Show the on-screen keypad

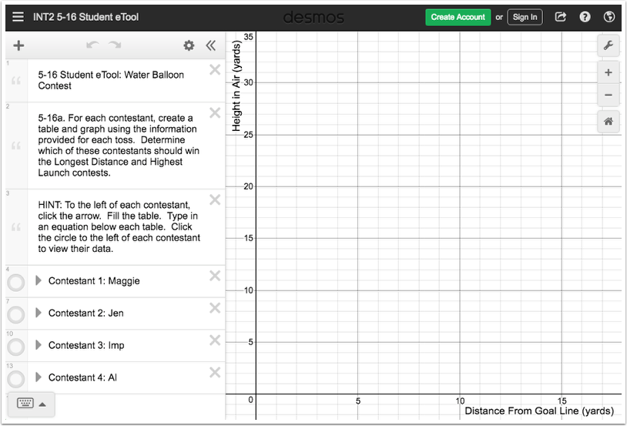[x=25, y=403]
